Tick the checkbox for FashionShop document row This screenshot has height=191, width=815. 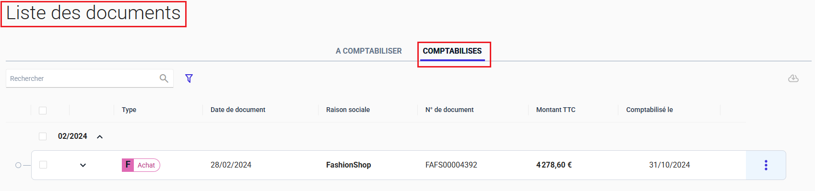click(x=43, y=165)
